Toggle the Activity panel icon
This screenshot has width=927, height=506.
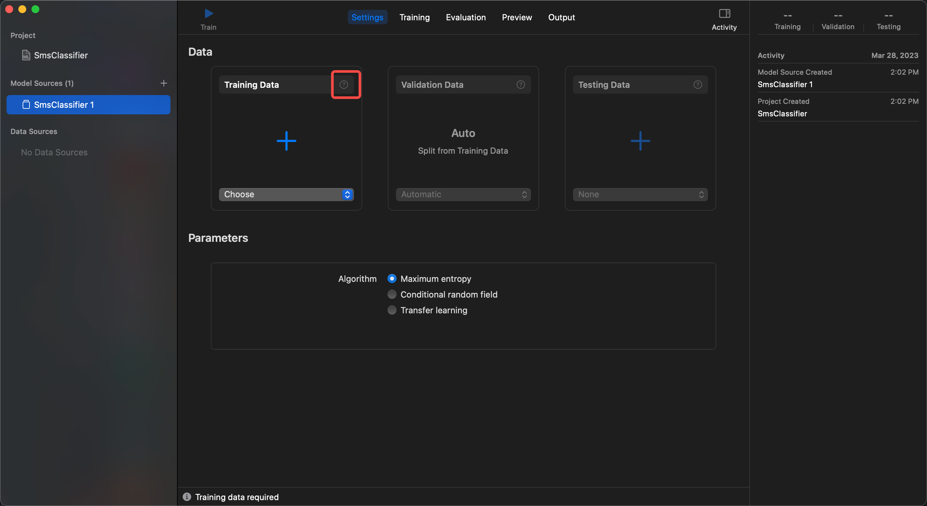click(x=724, y=14)
